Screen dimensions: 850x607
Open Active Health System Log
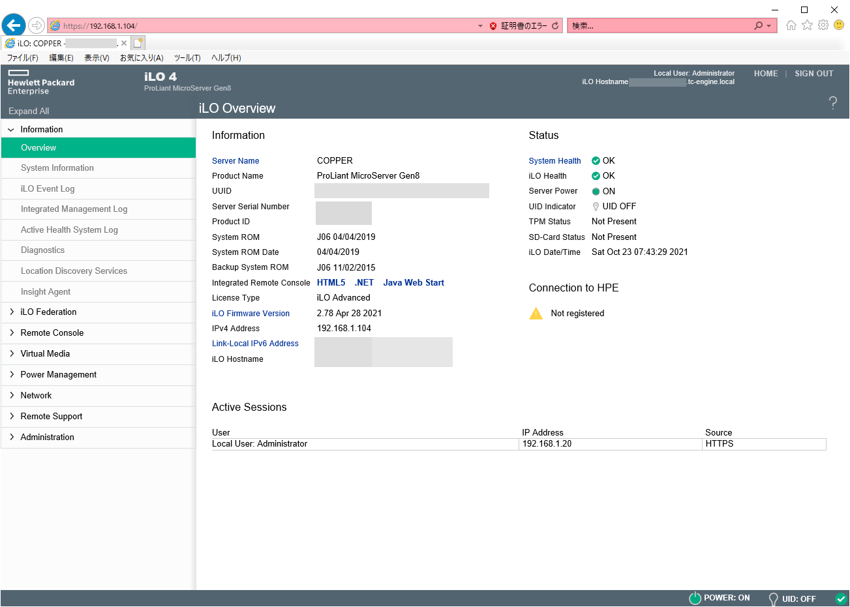(99, 230)
